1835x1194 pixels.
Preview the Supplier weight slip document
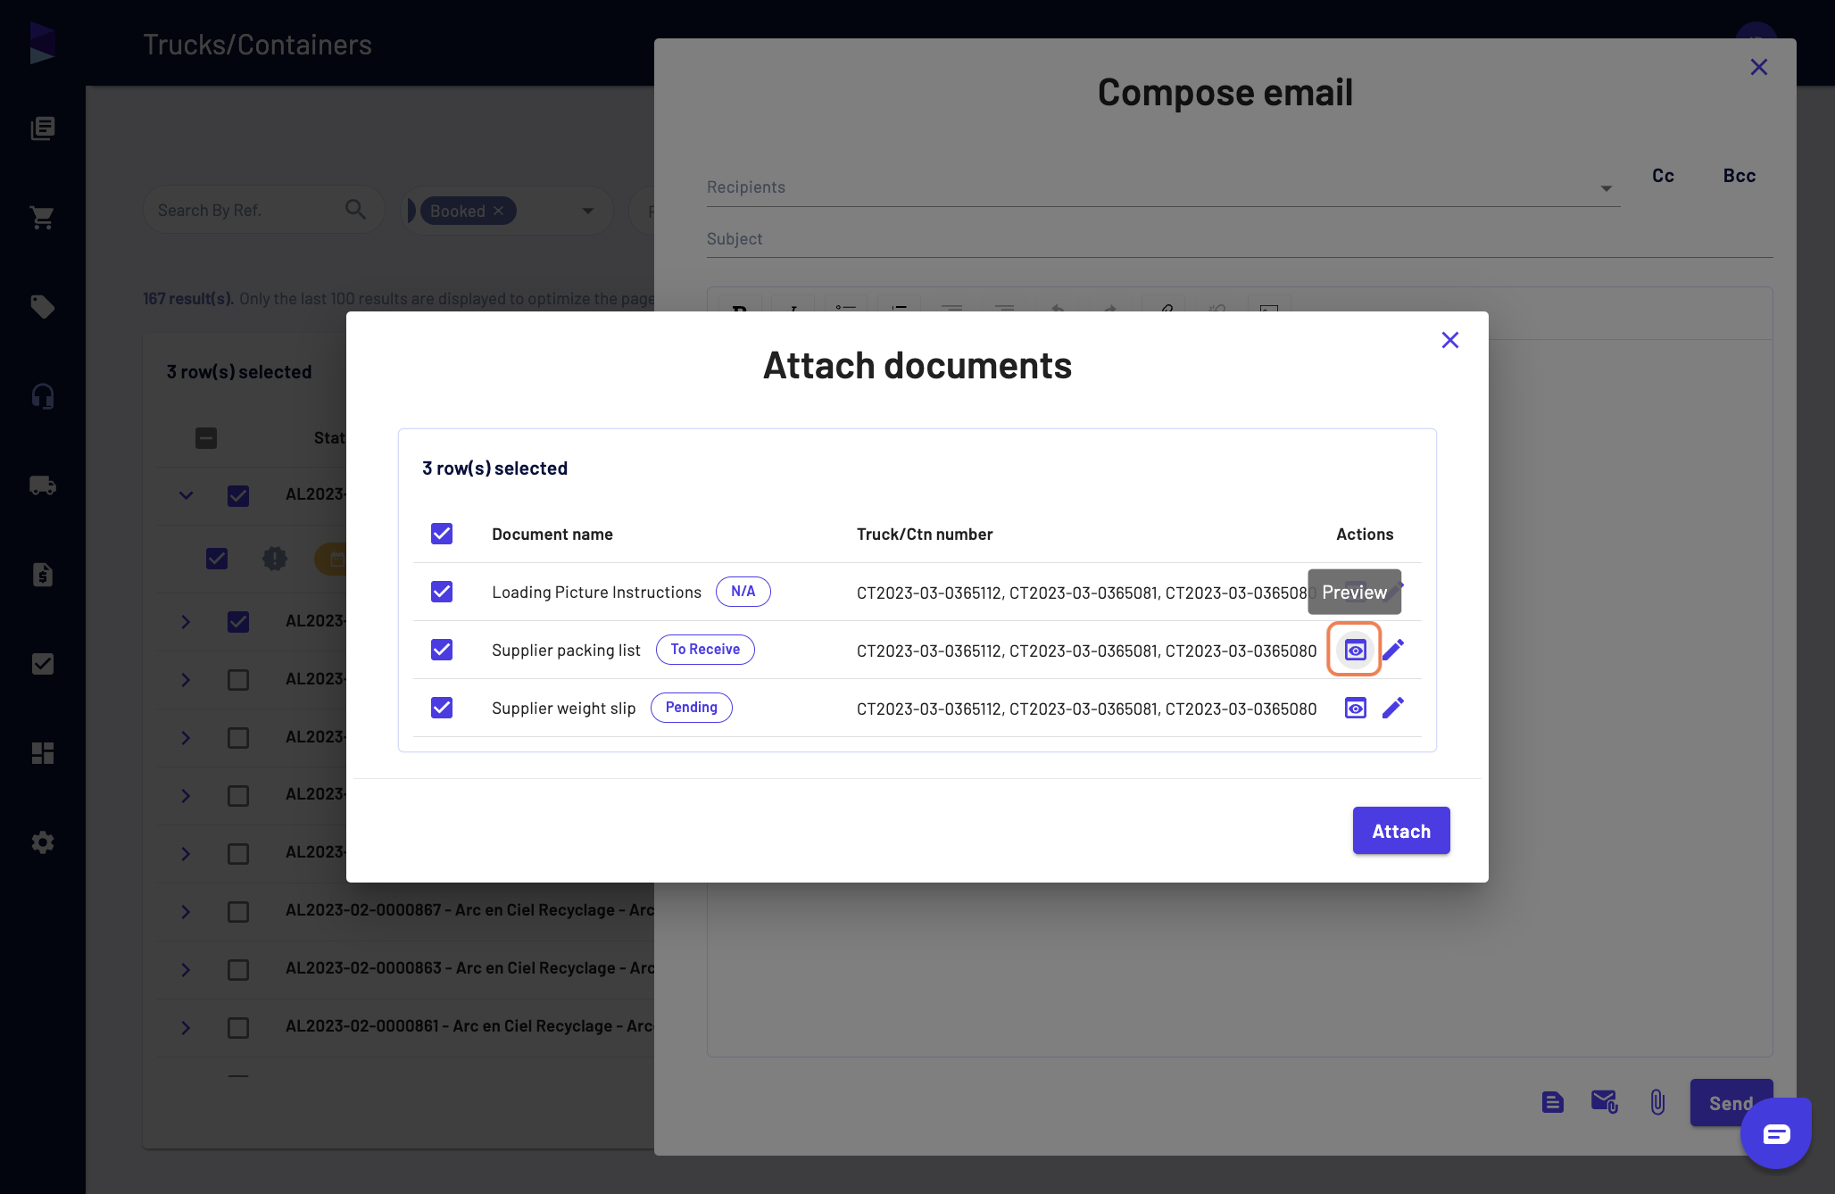click(1355, 708)
